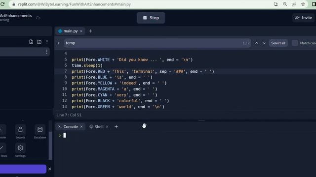Open browser zoom magnifier icon
The width and height of the screenshot is (316, 177).
285,4
